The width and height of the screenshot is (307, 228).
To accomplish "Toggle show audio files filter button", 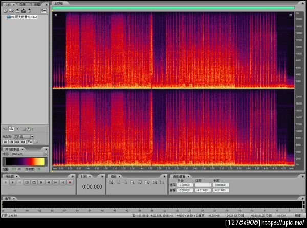I will [x=5, y=142].
